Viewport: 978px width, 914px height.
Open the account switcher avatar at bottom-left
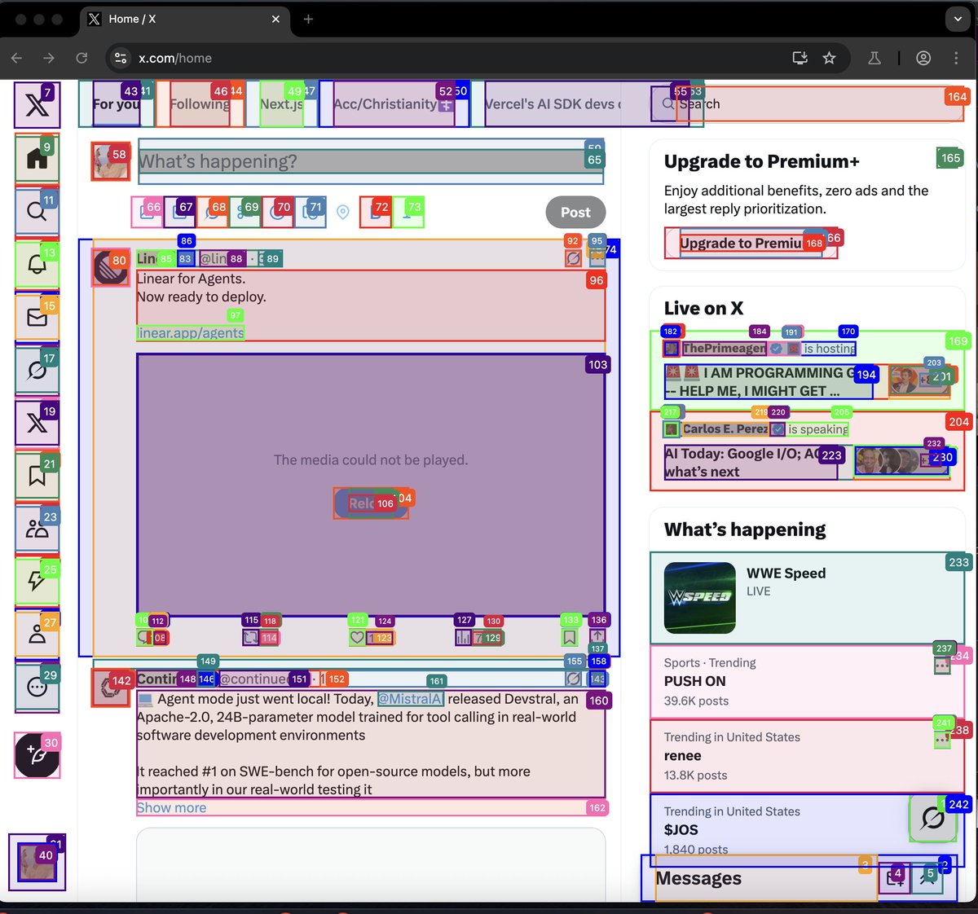click(x=37, y=863)
